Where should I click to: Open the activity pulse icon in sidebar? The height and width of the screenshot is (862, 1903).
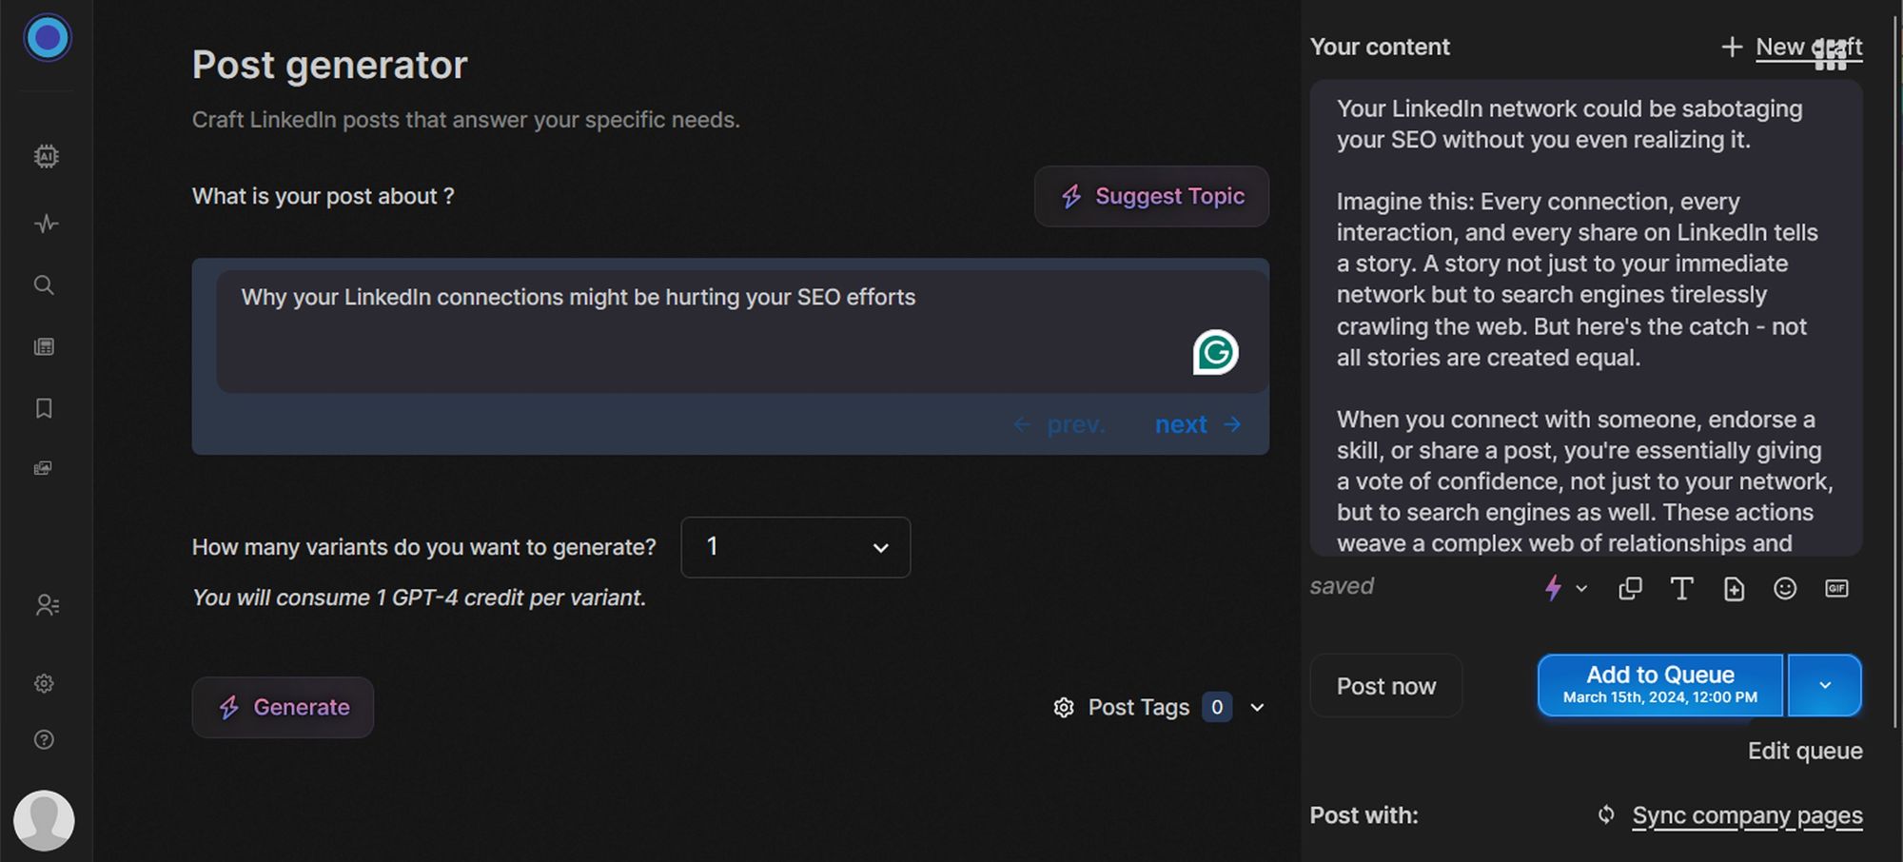tap(46, 224)
